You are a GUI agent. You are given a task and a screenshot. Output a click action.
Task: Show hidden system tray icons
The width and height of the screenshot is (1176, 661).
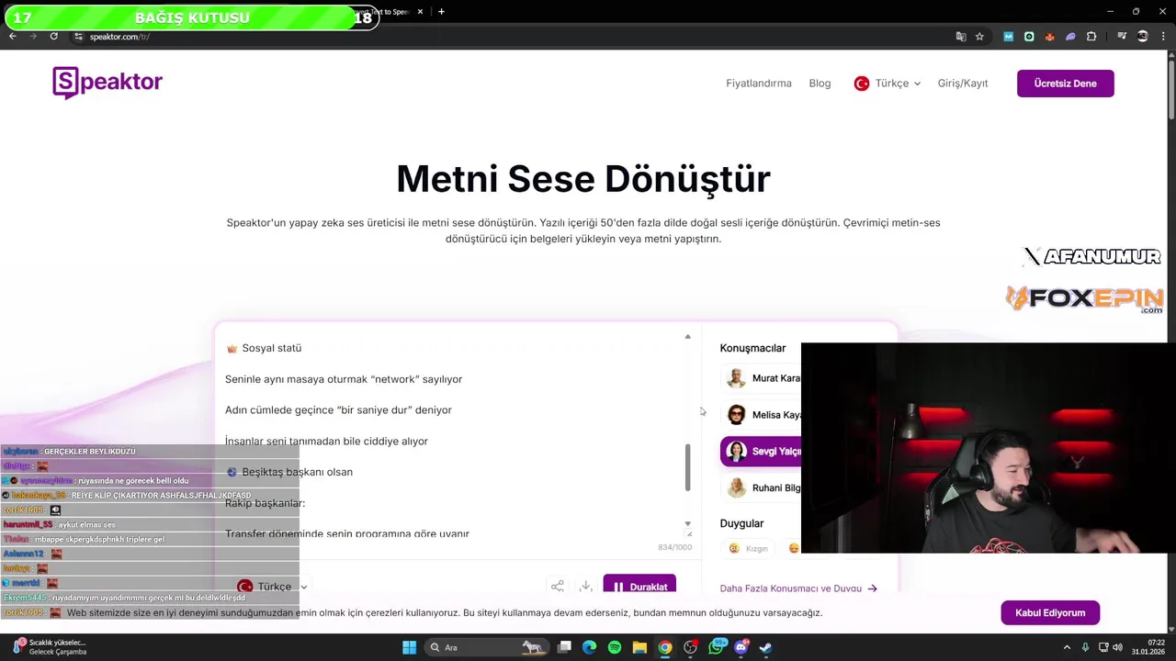pyautogui.click(x=1067, y=647)
